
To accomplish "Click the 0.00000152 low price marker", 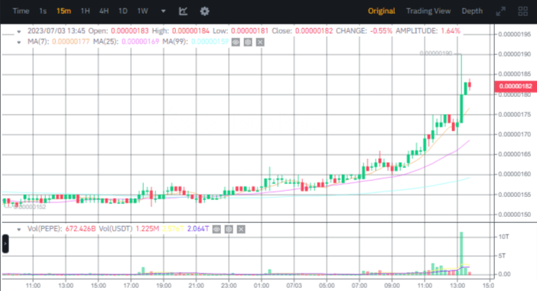I will [x=30, y=207].
